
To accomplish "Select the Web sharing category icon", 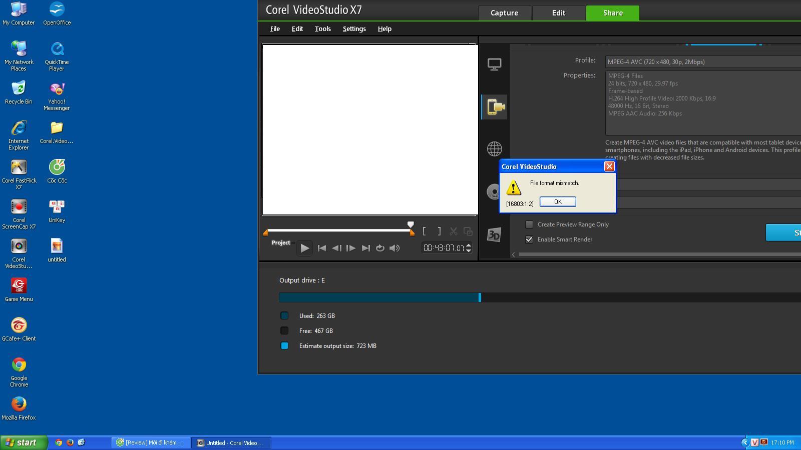I will tap(494, 149).
